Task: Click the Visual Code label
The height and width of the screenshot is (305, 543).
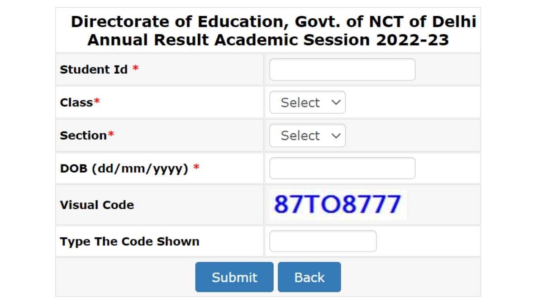Action: 97,205
